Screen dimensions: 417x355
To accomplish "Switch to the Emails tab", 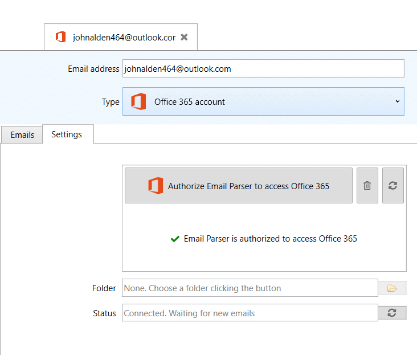I will click(x=22, y=135).
